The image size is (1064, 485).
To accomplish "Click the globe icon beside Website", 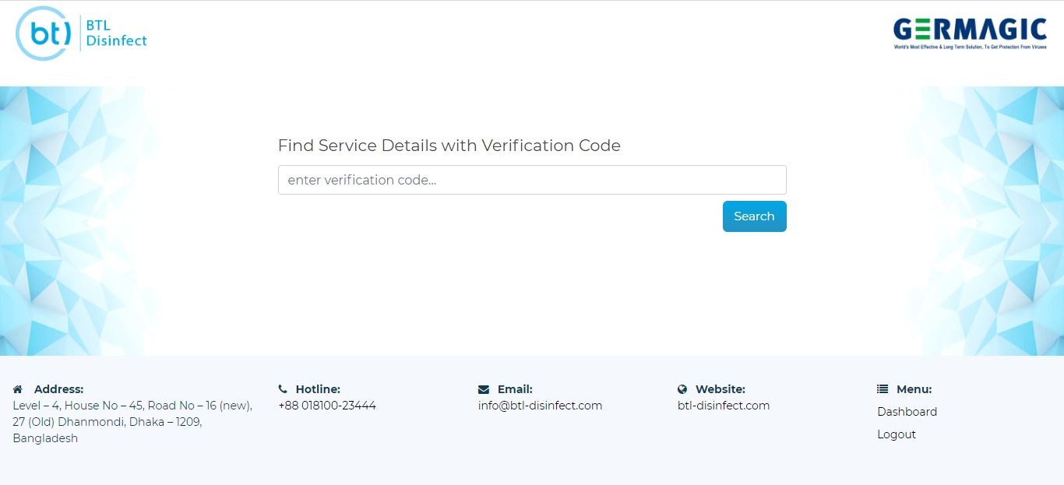I will [x=682, y=389].
